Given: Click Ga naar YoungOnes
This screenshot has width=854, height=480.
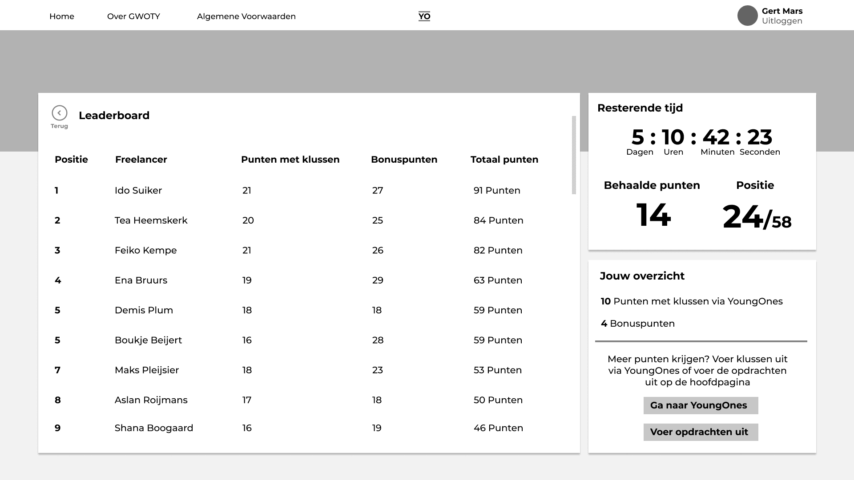Looking at the screenshot, I should (x=701, y=405).
